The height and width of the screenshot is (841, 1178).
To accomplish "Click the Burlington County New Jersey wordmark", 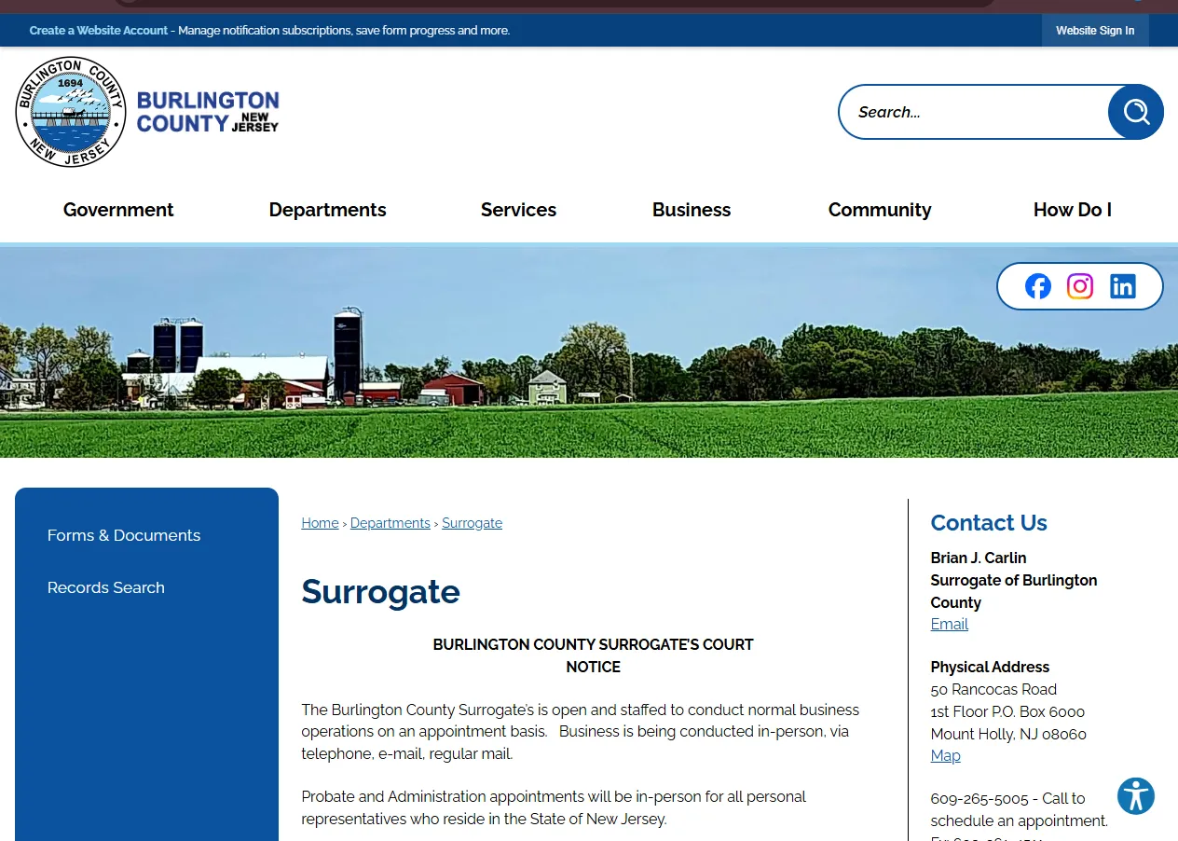I will [208, 112].
